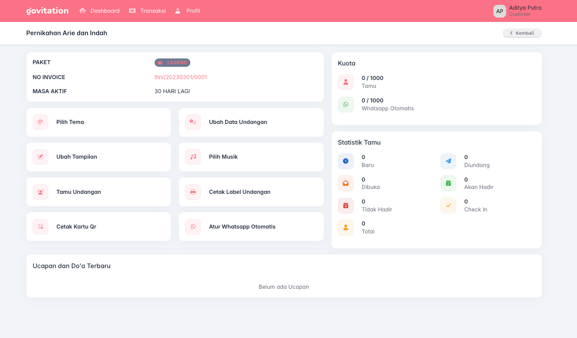Image resolution: width=577 pixels, height=338 pixels.
Task: Click the green WhatsApp icon in Kuota
Action: (346, 105)
